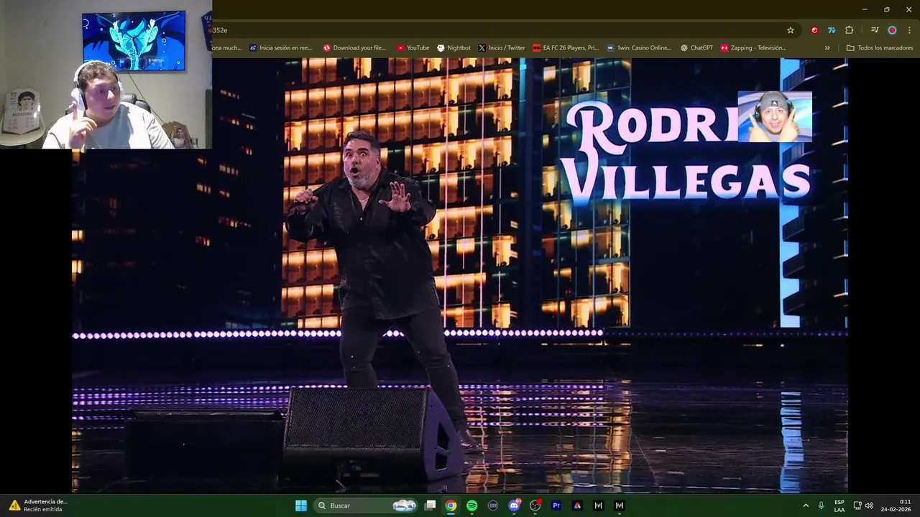
Task: Open the last yellow-bars app in taskbar
Action: tap(620, 506)
